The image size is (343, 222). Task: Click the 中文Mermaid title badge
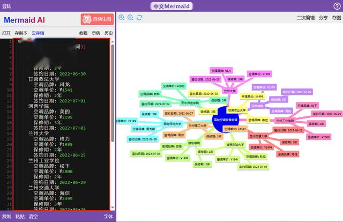[171, 6]
